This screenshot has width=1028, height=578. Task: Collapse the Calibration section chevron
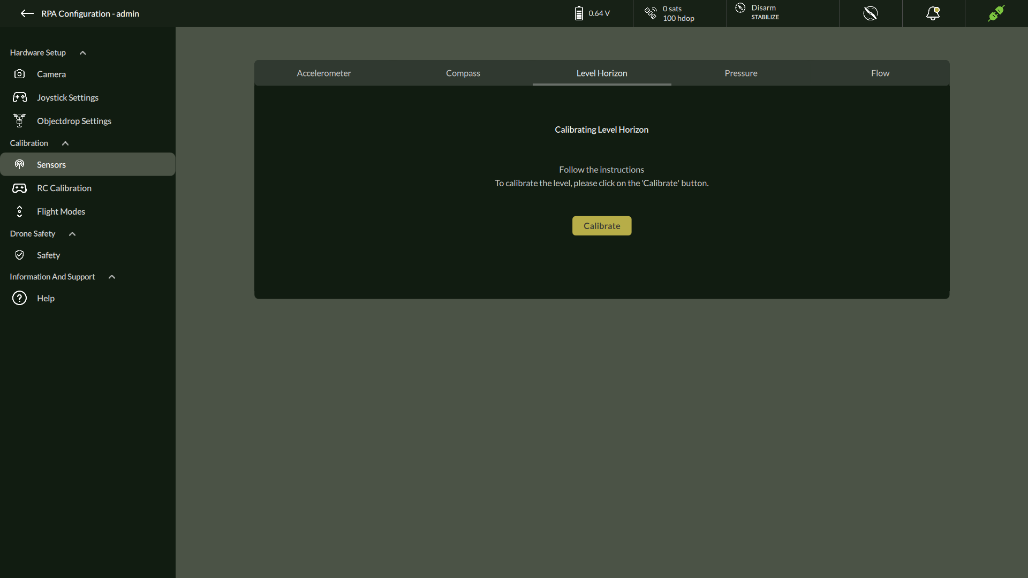click(x=65, y=143)
